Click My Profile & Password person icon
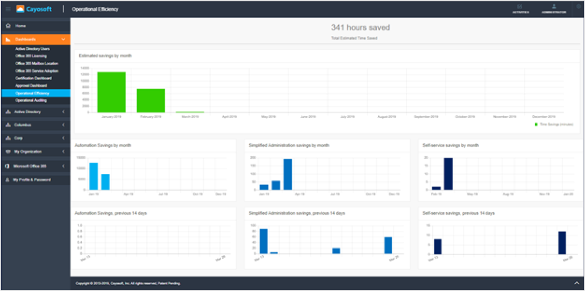The image size is (585, 291). tap(8, 179)
